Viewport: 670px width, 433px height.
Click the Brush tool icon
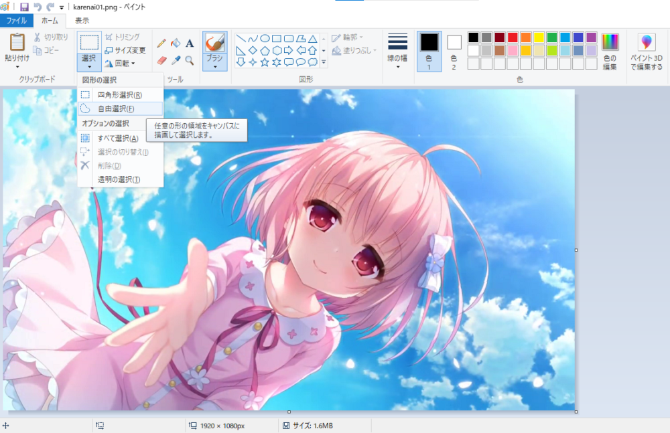coord(214,43)
